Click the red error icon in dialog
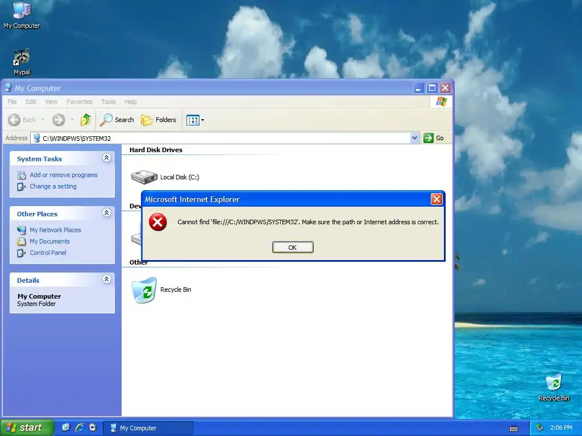582x436 pixels. pyautogui.click(x=158, y=222)
